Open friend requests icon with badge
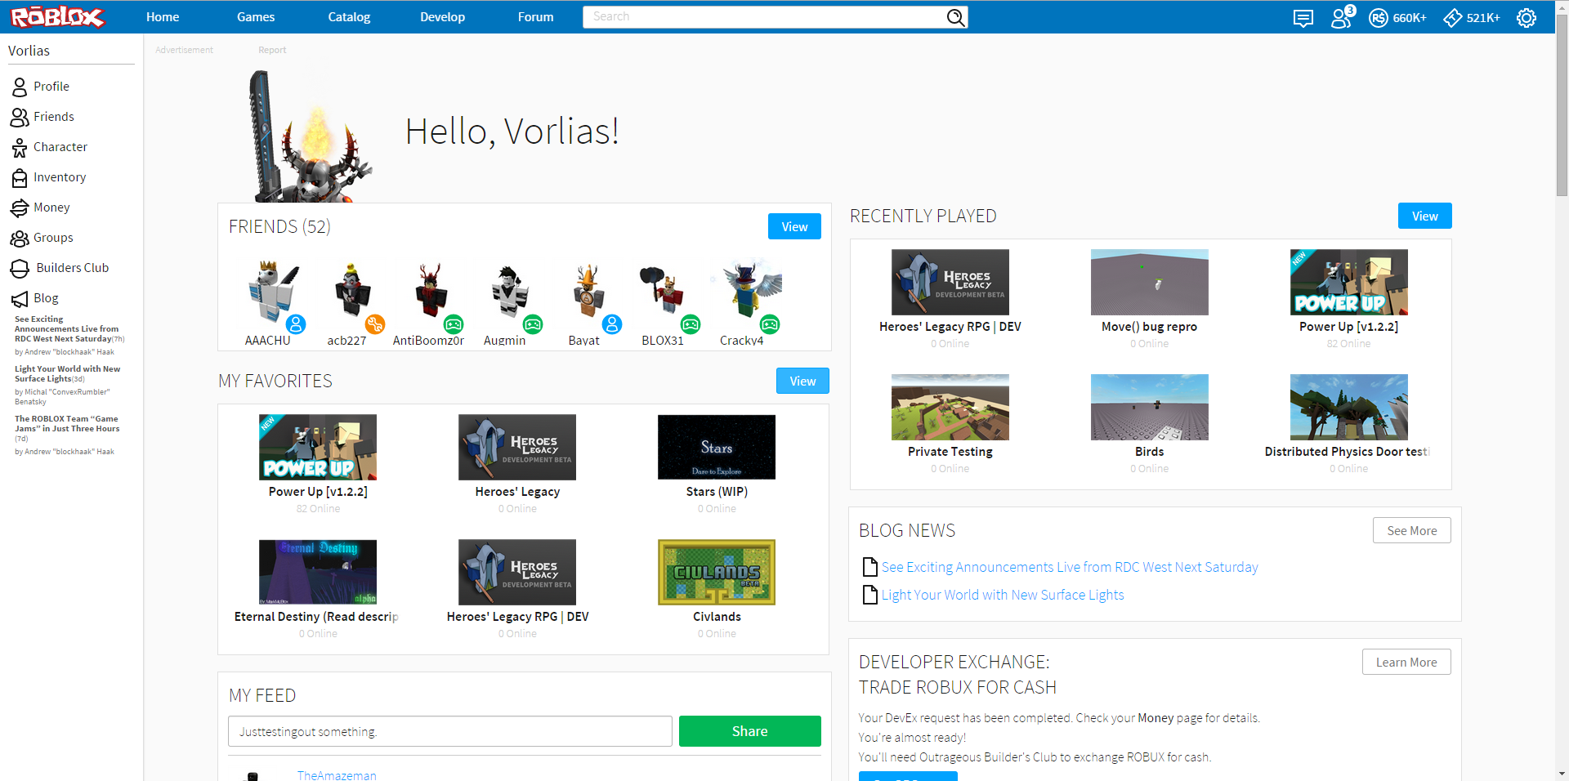Viewport: 1569px width, 781px height. point(1342,17)
